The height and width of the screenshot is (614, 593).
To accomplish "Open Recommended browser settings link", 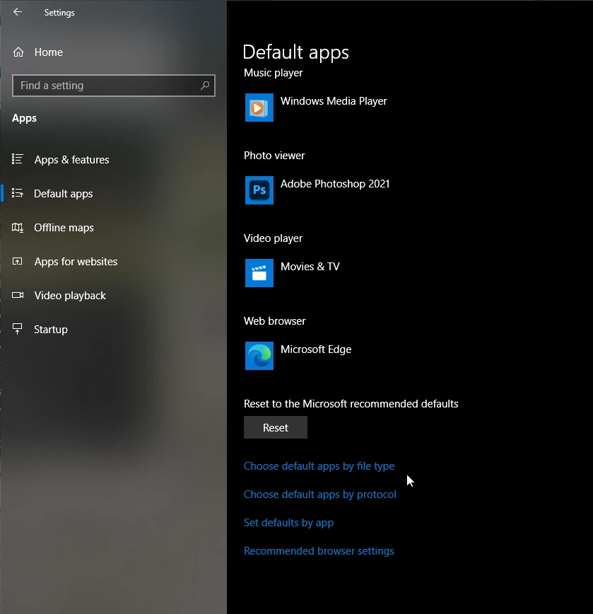I will pyautogui.click(x=319, y=551).
